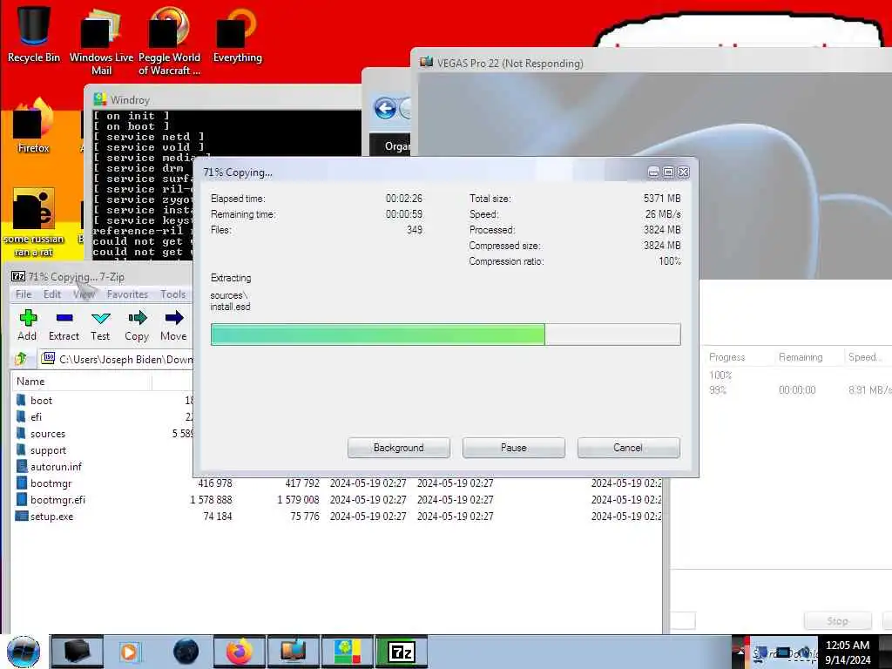Click the VEGAS Pro title bar icon
Viewport: 892px width, 669px height.
(x=426, y=62)
